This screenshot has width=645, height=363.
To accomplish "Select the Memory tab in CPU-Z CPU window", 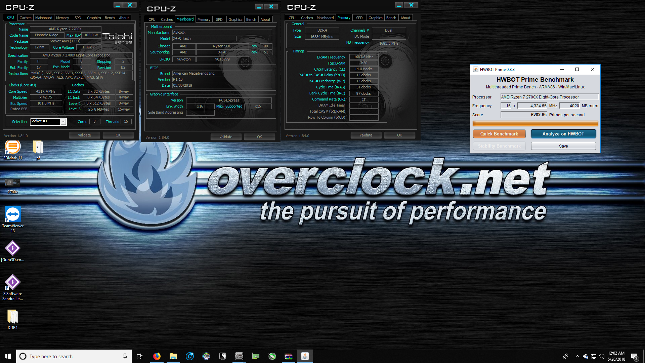I will point(62,18).
